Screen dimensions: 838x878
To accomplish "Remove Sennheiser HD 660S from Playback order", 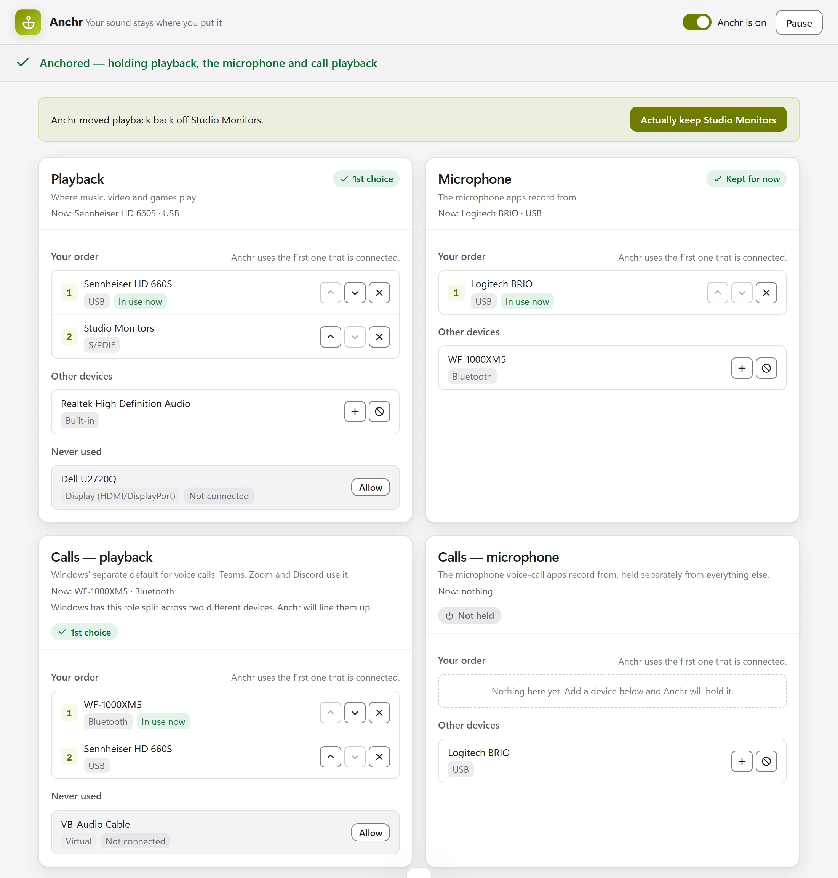I will tap(379, 293).
